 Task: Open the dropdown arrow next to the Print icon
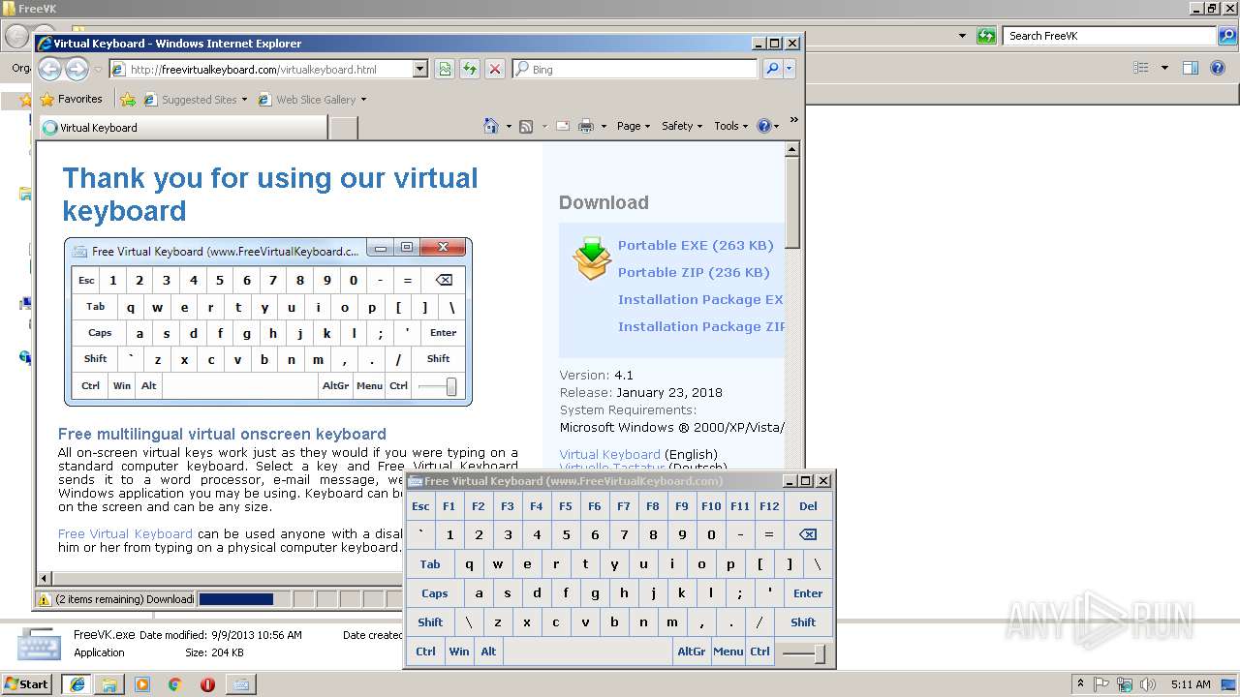pyautogui.click(x=604, y=127)
